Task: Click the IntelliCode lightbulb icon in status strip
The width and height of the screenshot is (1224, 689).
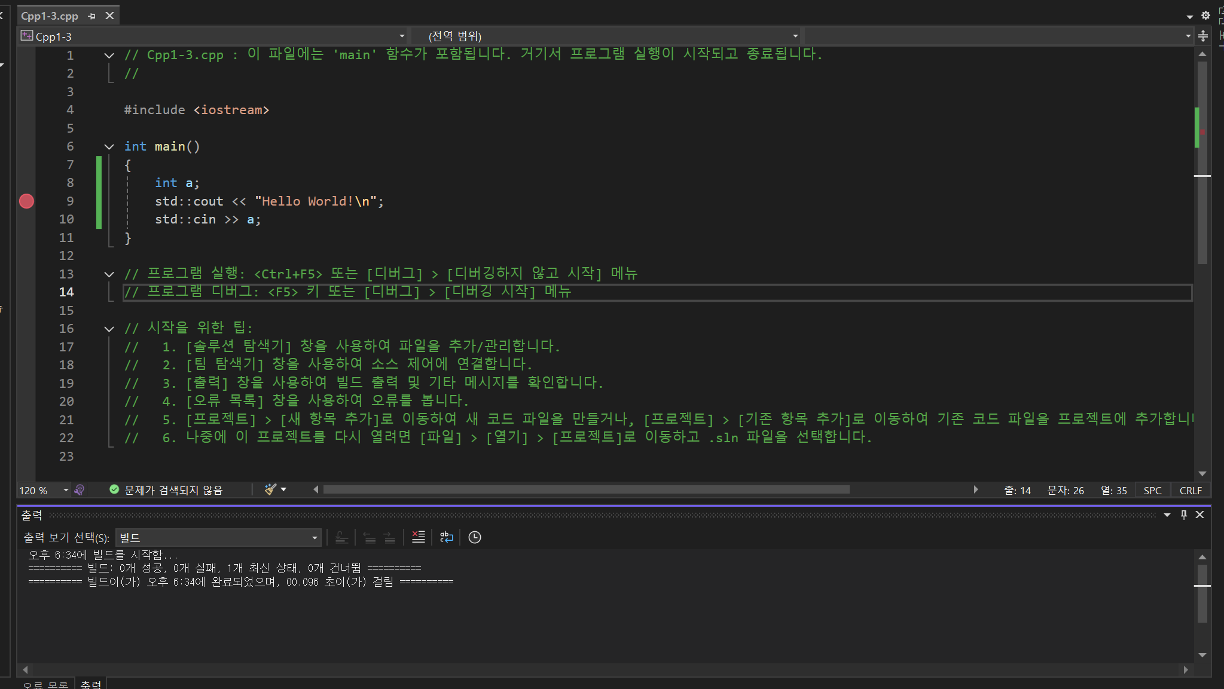Action: coord(80,490)
